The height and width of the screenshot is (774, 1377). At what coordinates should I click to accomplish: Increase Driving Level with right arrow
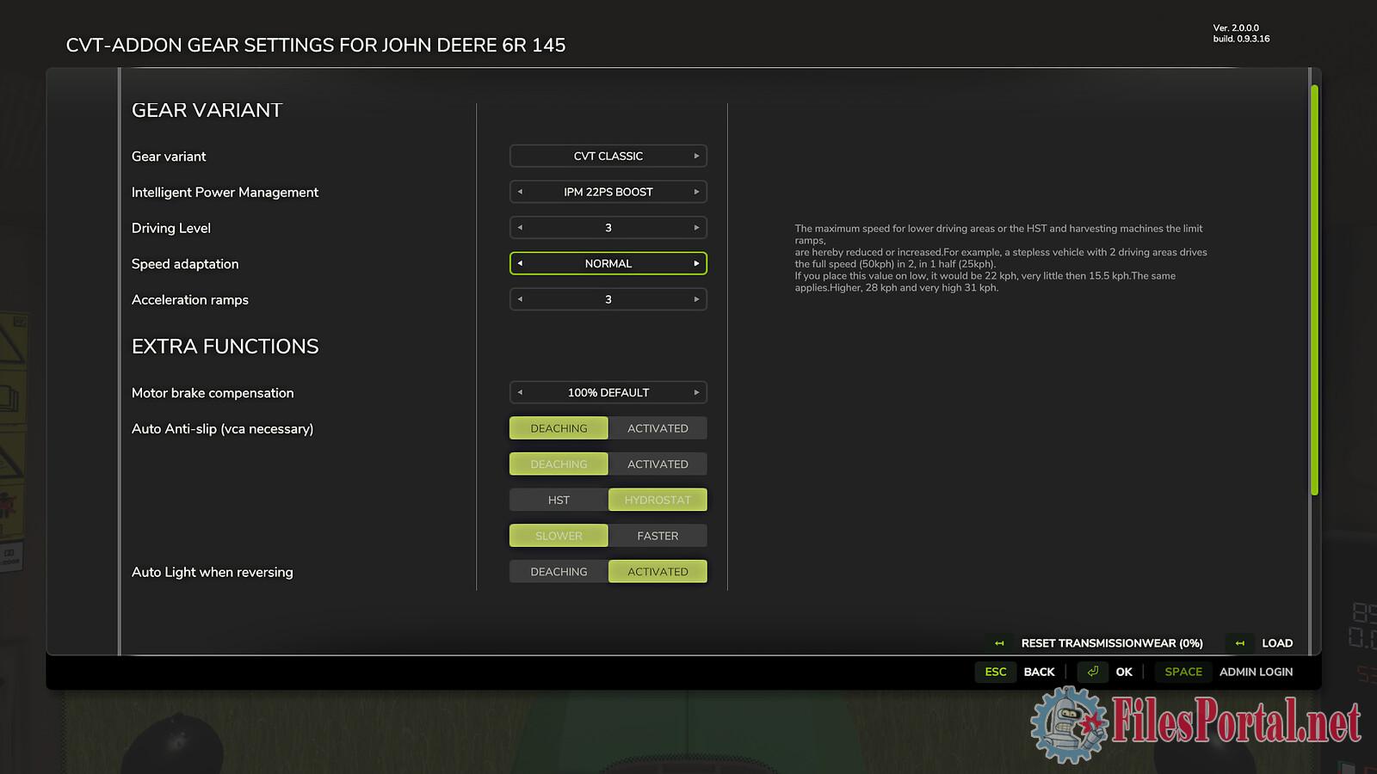coord(696,228)
